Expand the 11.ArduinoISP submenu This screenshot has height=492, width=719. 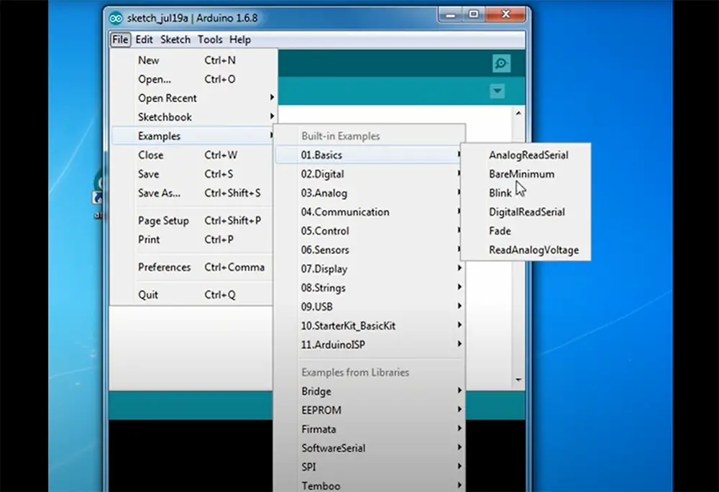(x=370, y=345)
